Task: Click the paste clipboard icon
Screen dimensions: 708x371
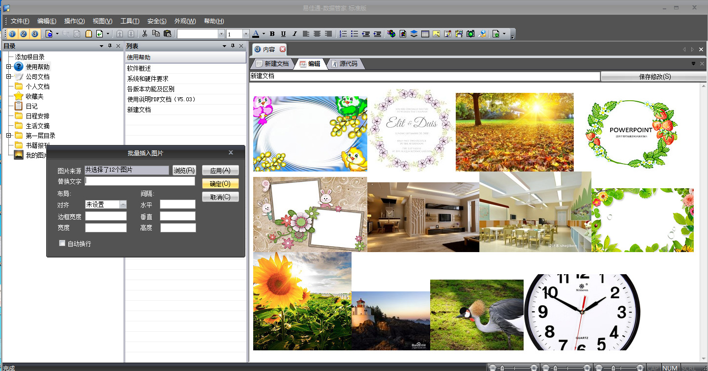Action: pyautogui.click(x=167, y=34)
